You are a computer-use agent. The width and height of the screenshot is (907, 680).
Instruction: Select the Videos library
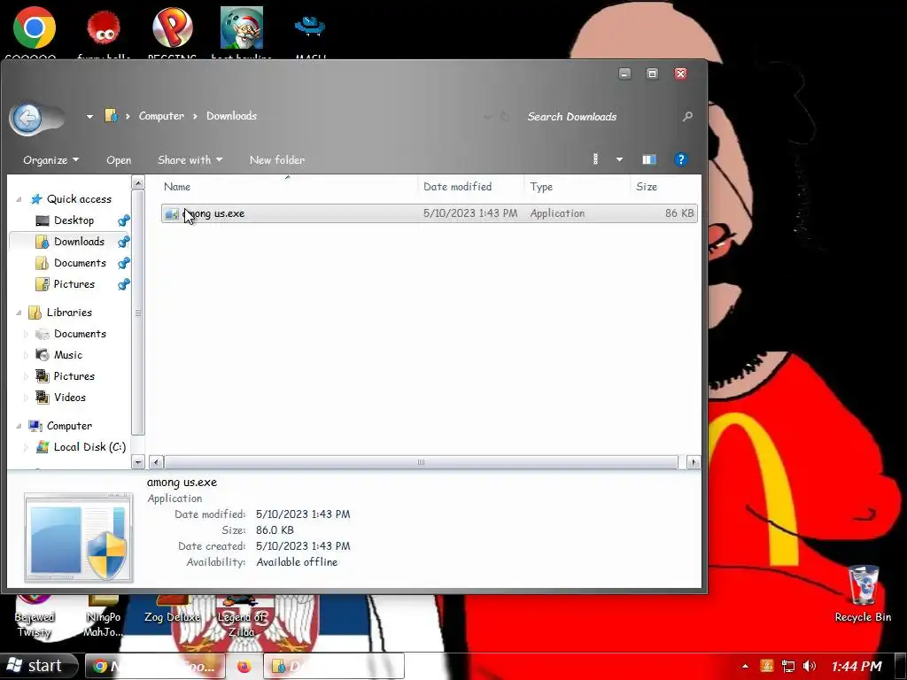coord(69,398)
